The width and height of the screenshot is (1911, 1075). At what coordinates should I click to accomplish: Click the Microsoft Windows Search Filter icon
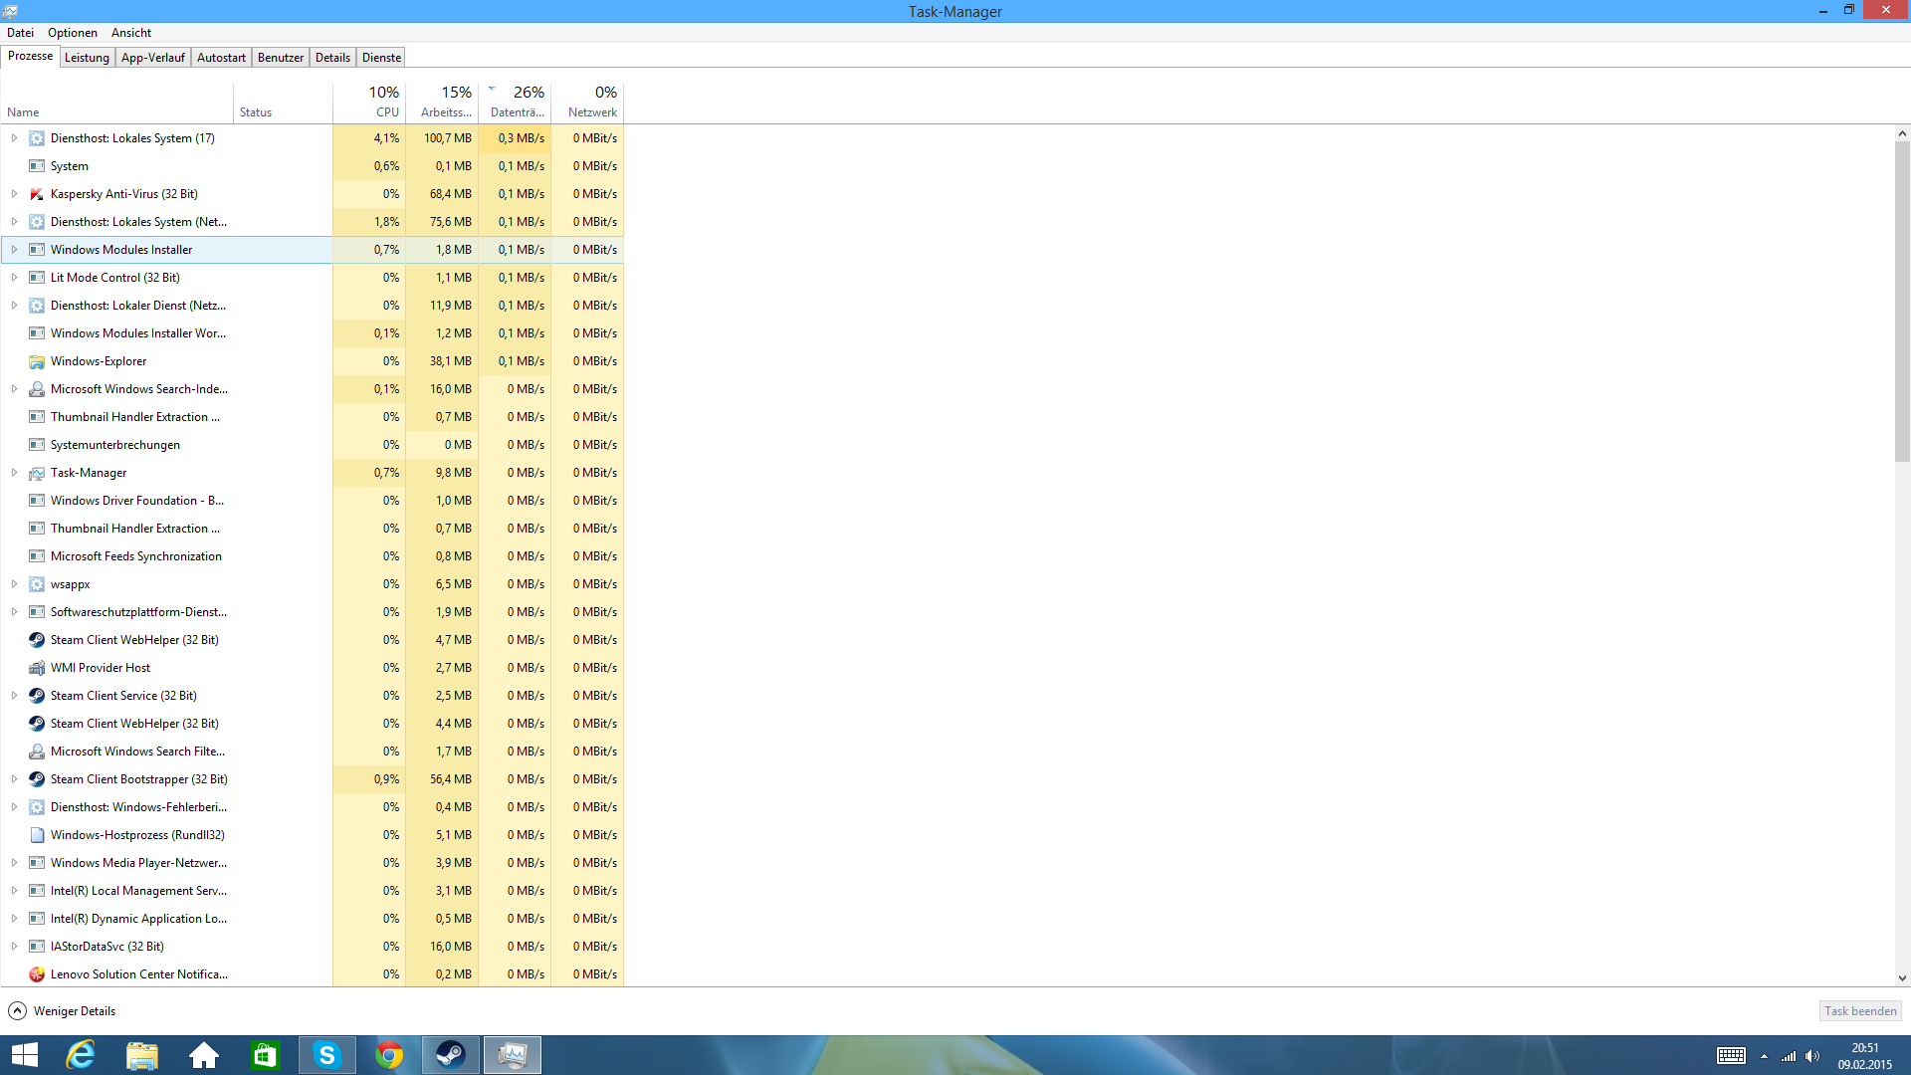coord(37,752)
